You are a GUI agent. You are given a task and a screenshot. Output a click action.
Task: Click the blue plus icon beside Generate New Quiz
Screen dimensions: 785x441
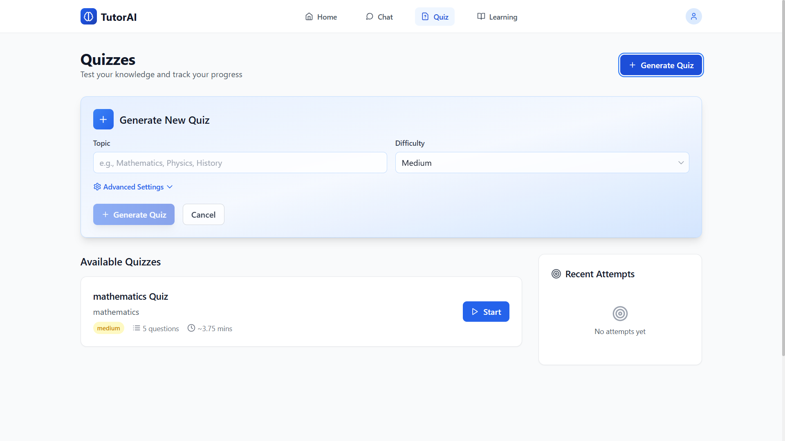click(x=103, y=120)
